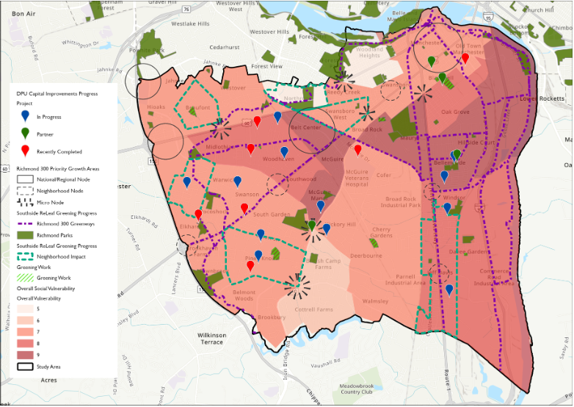Click the 'Bon Air' map label
The width and height of the screenshot is (574, 407).
click(x=23, y=13)
